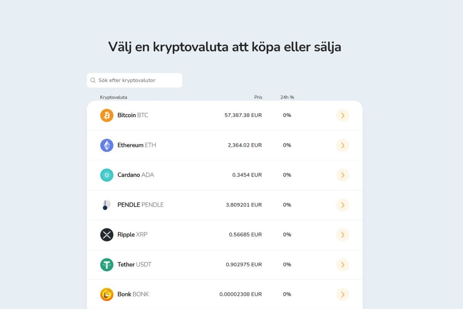463x309 pixels.
Task: Expand details for Bitcoin with the chevron
Action: (x=343, y=115)
